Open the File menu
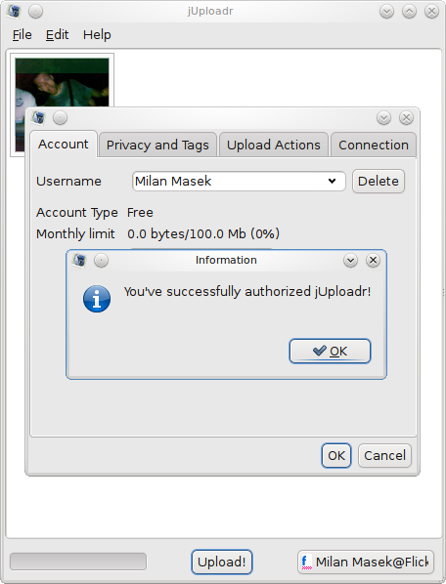 click(22, 34)
